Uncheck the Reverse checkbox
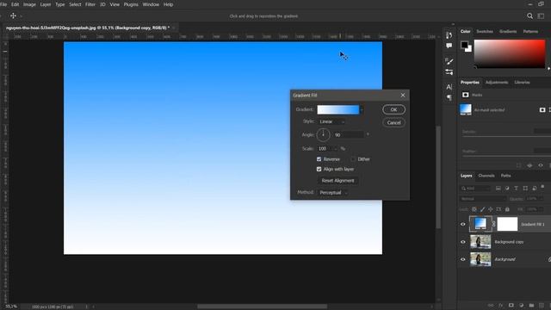The image size is (551, 310). point(319,159)
